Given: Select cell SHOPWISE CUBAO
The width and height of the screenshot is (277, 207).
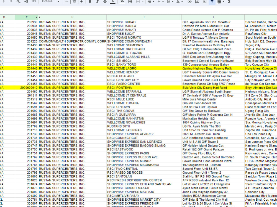Looking at the screenshot, I should click(144, 22).
